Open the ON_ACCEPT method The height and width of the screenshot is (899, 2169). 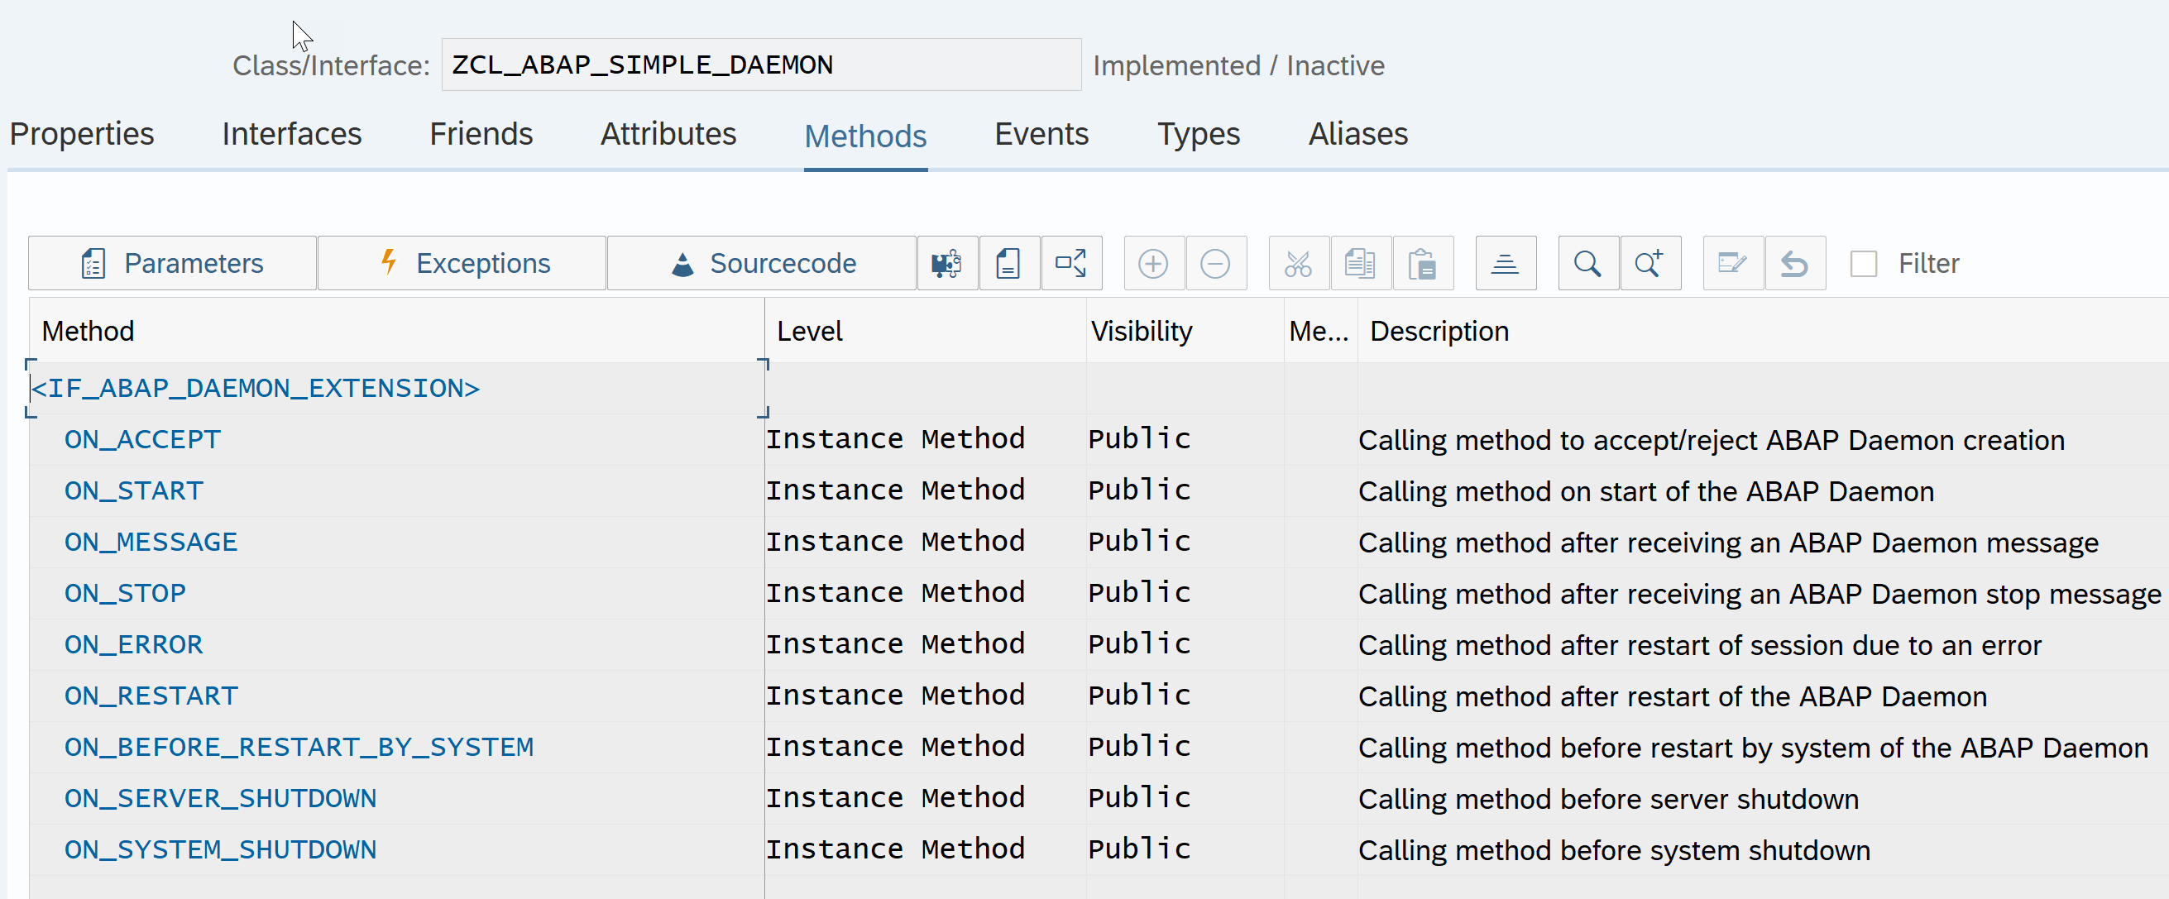point(142,439)
